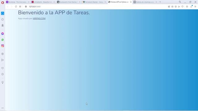Open My Flow arrow icon in sidebar

coord(2,60)
